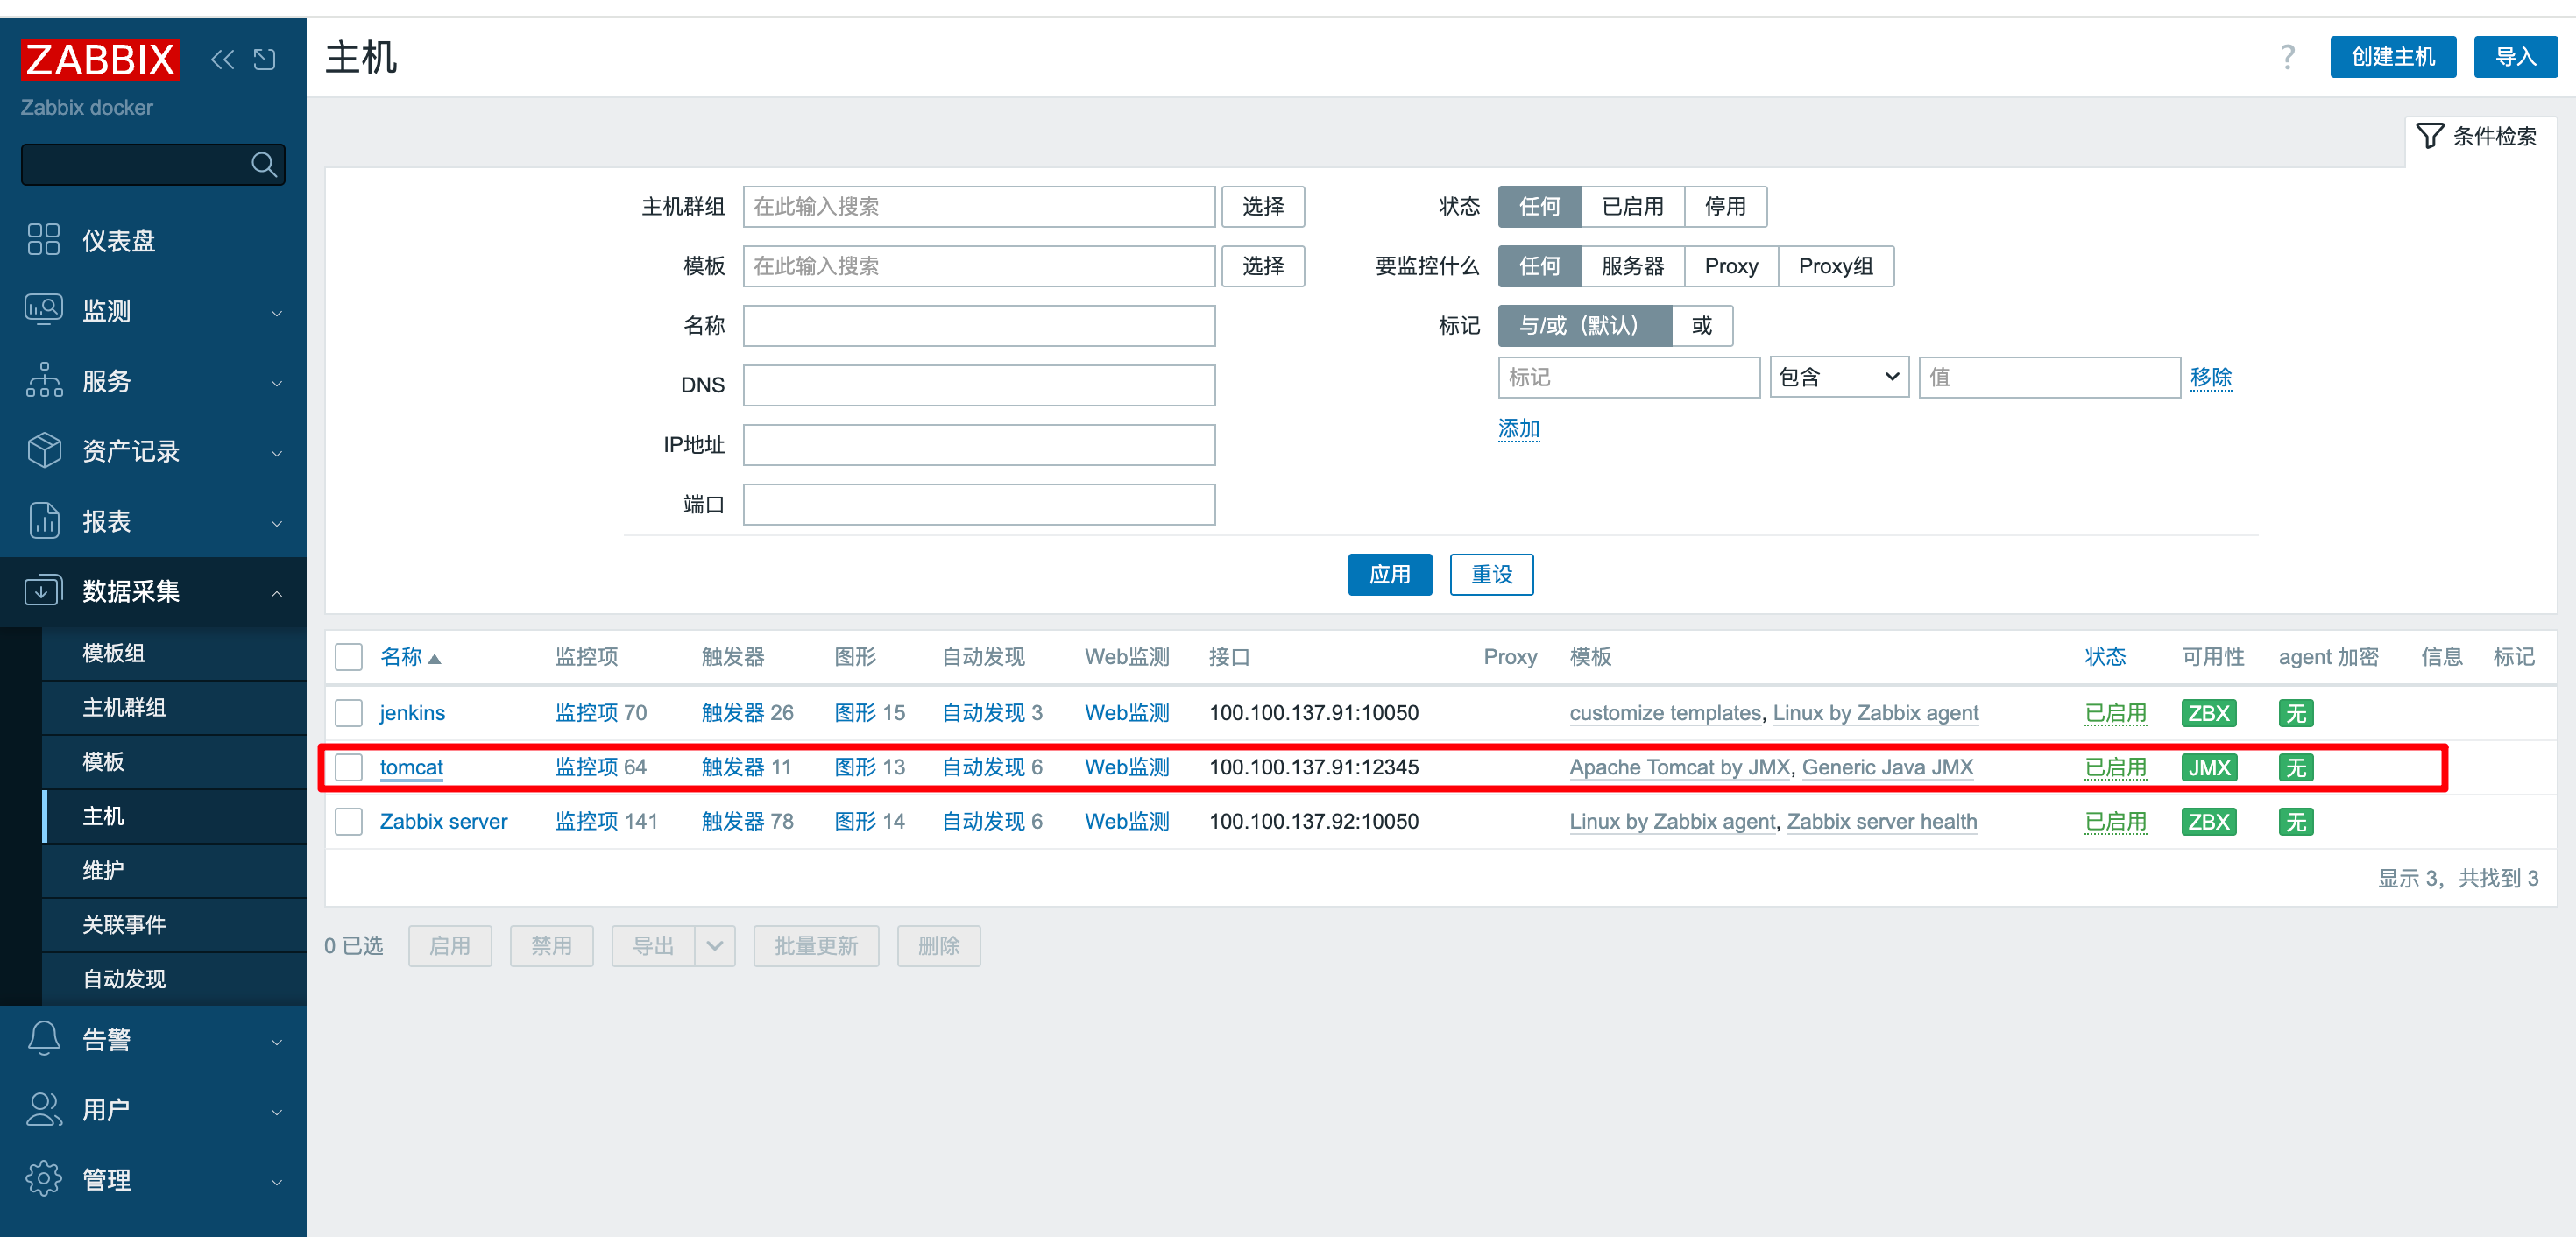2576x1237 pixels.
Task: Check the jenkins host checkbox
Action: [348, 713]
